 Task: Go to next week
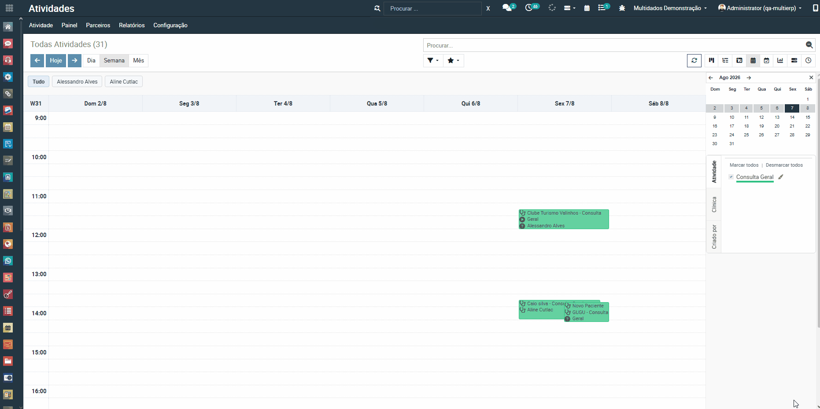(x=74, y=61)
